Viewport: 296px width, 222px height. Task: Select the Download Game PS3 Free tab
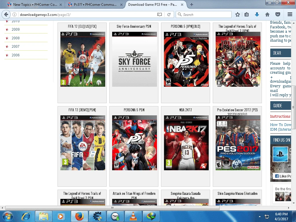click(x=153, y=5)
